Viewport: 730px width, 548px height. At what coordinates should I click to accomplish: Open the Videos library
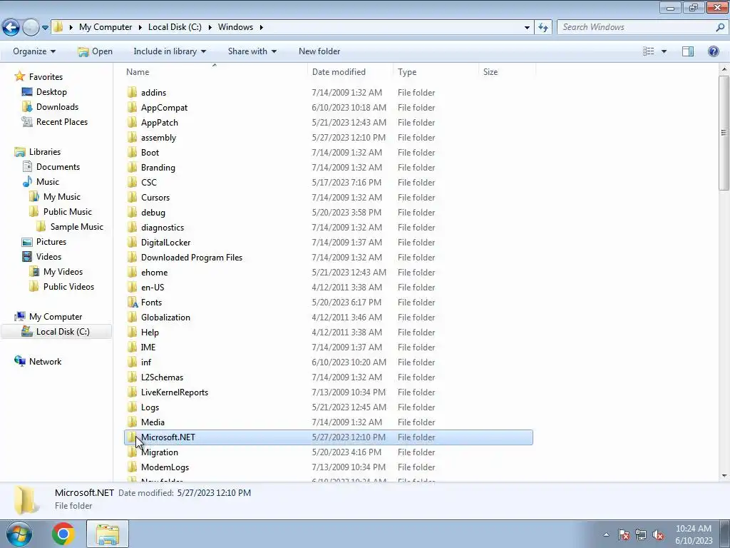pyautogui.click(x=48, y=256)
